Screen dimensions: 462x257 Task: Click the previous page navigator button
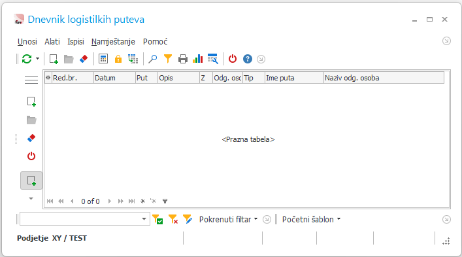tap(61, 201)
